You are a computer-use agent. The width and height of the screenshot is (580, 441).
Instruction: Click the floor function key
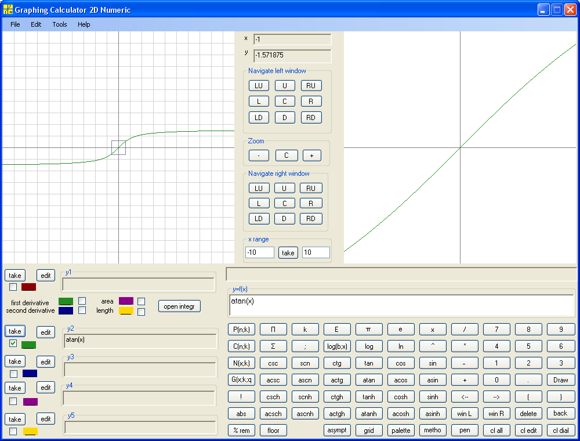[x=273, y=431]
